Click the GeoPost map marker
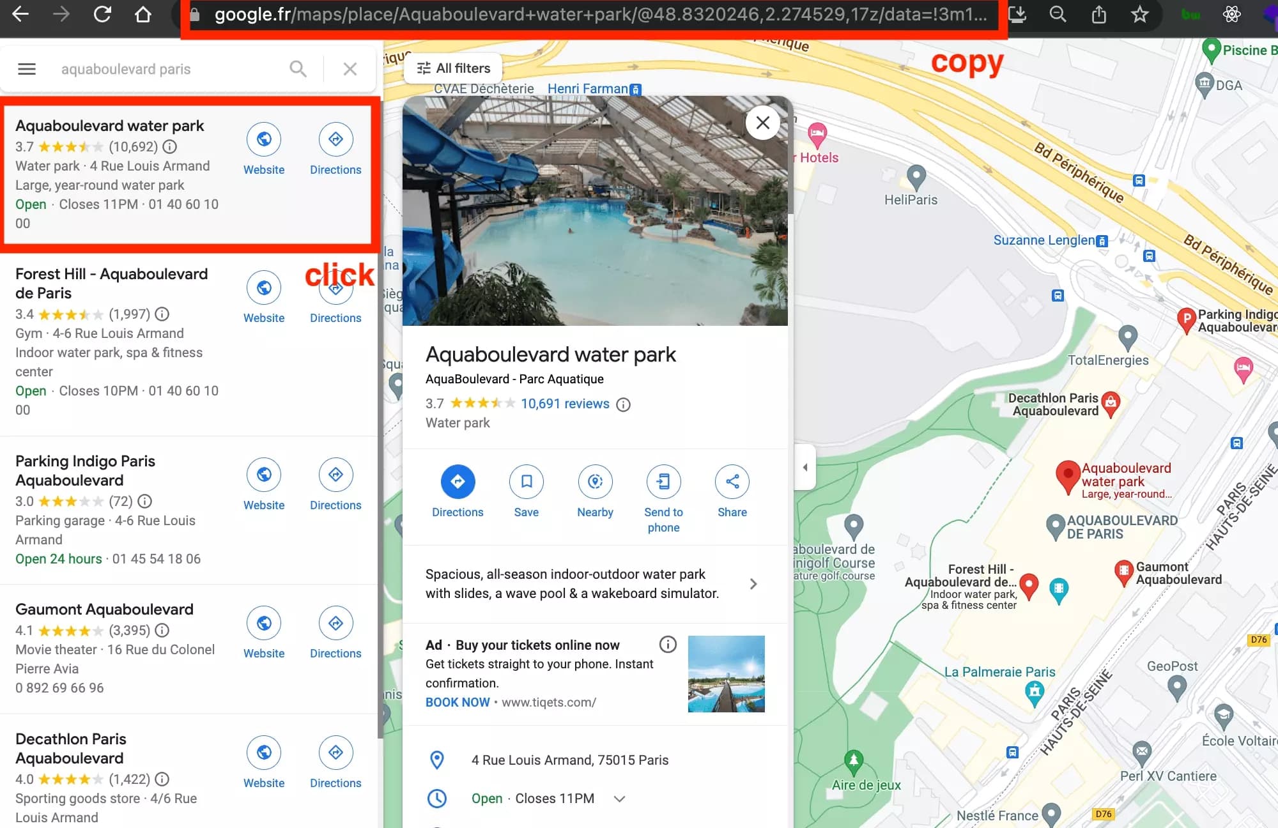The image size is (1278, 828). [1176, 688]
